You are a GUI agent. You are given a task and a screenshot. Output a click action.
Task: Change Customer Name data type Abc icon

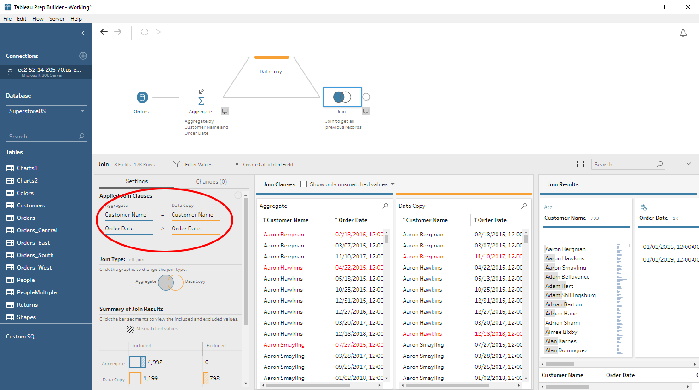point(548,207)
